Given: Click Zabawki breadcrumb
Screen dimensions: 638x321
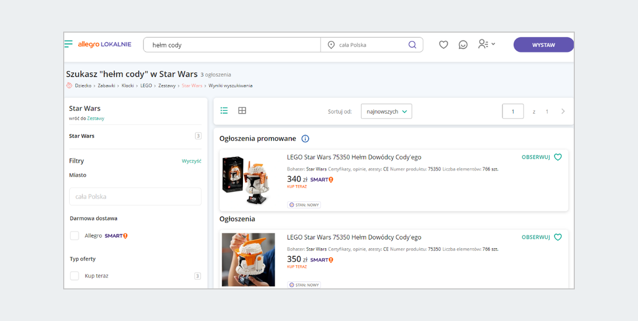Looking at the screenshot, I should pos(107,86).
